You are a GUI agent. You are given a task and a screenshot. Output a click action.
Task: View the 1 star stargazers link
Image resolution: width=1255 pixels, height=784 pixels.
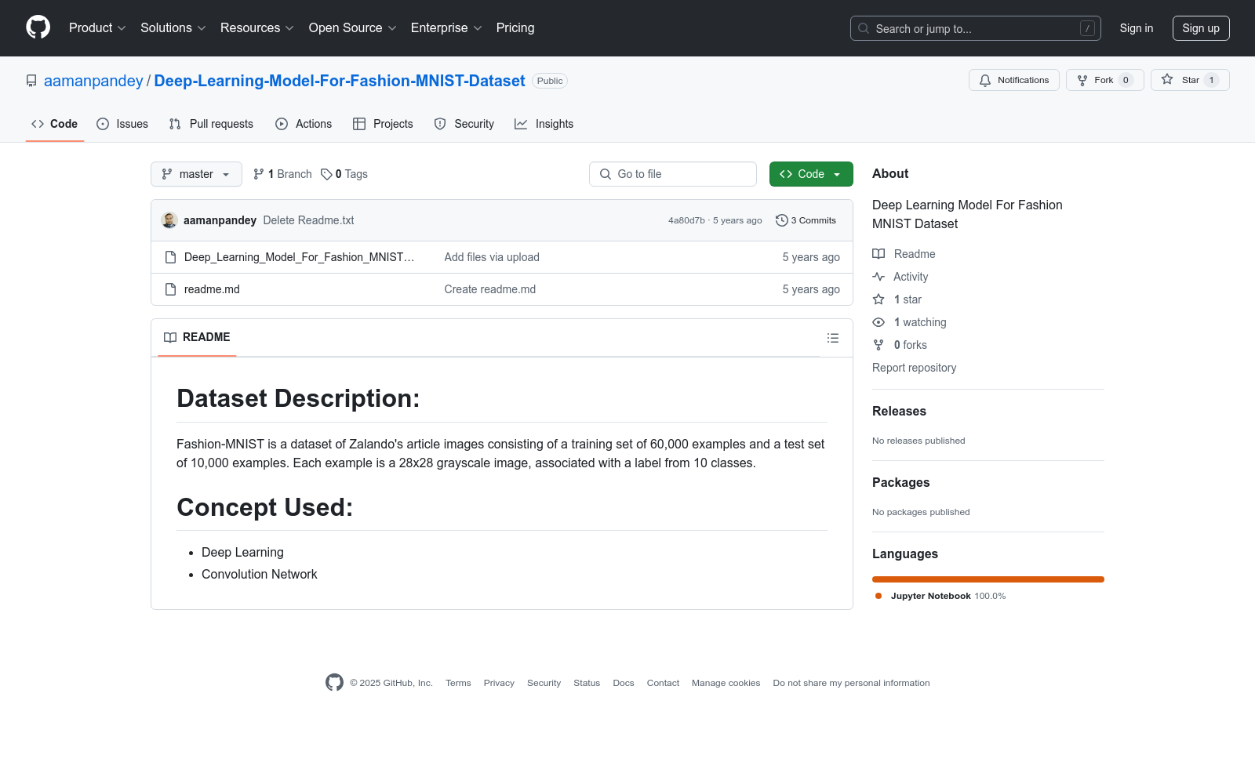pyautogui.click(x=897, y=299)
